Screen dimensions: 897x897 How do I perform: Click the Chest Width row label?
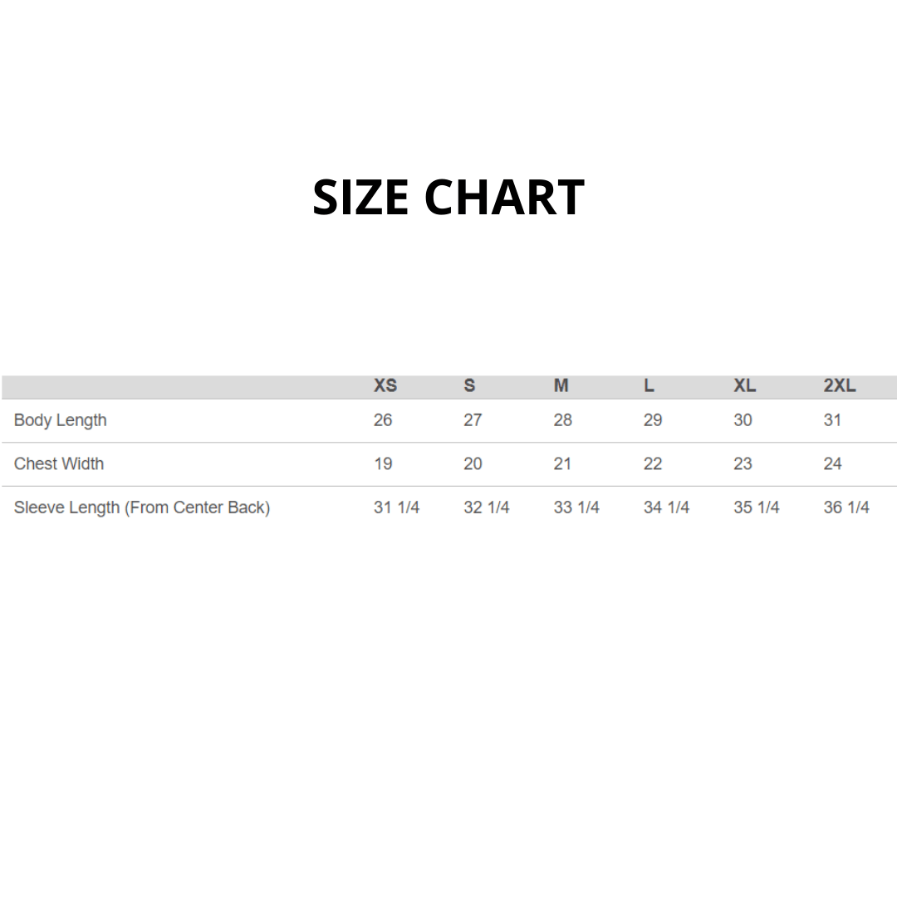coord(59,463)
